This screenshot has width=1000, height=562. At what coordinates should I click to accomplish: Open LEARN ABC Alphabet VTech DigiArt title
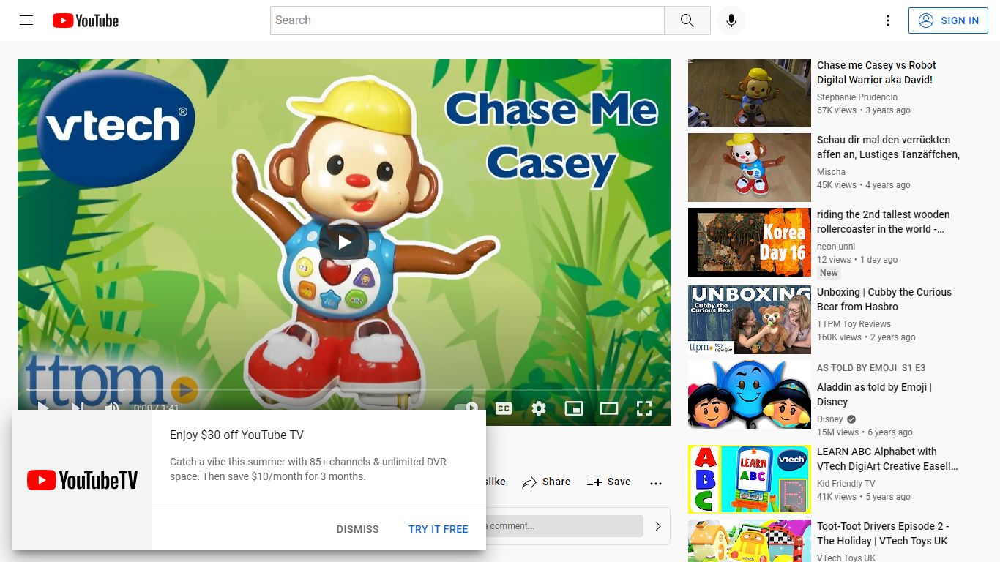coord(887,459)
